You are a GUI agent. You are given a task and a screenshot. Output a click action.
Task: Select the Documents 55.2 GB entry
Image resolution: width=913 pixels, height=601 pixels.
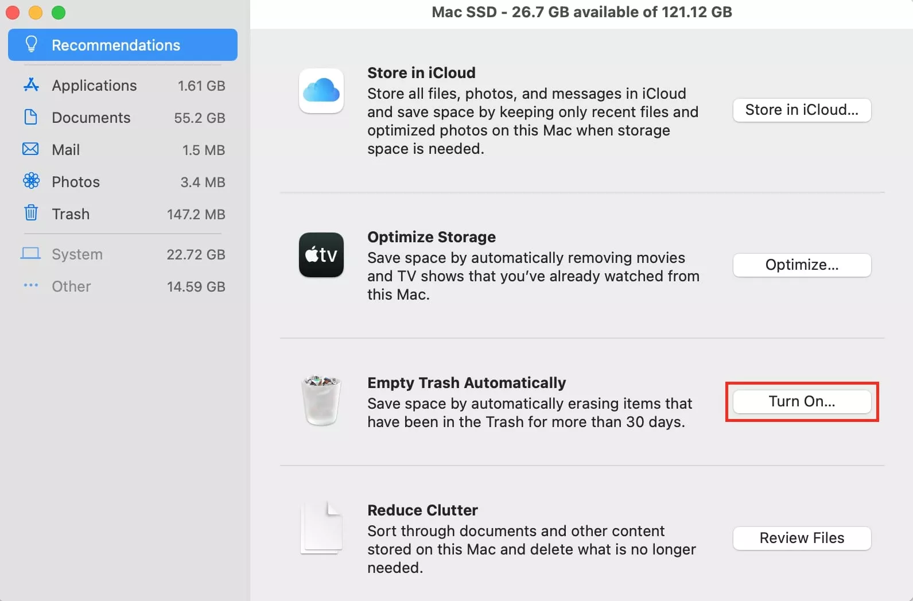pyautogui.click(x=123, y=118)
